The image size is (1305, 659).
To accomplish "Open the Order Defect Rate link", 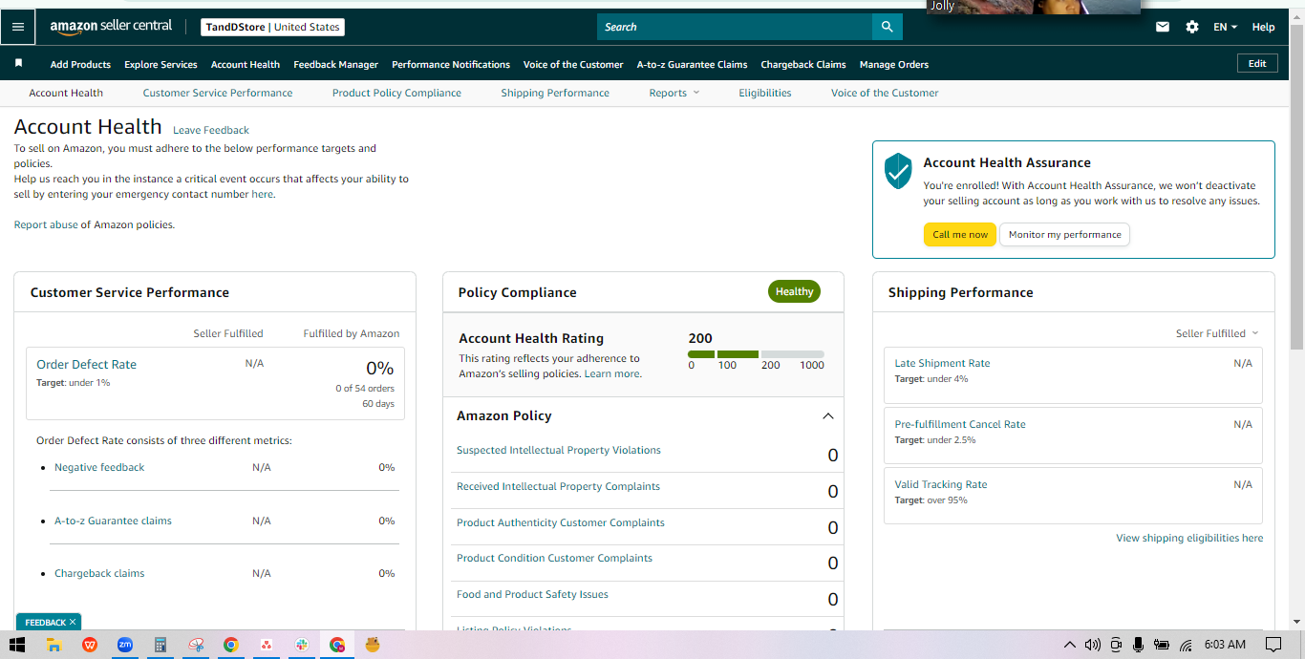I will pyautogui.click(x=86, y=364).
